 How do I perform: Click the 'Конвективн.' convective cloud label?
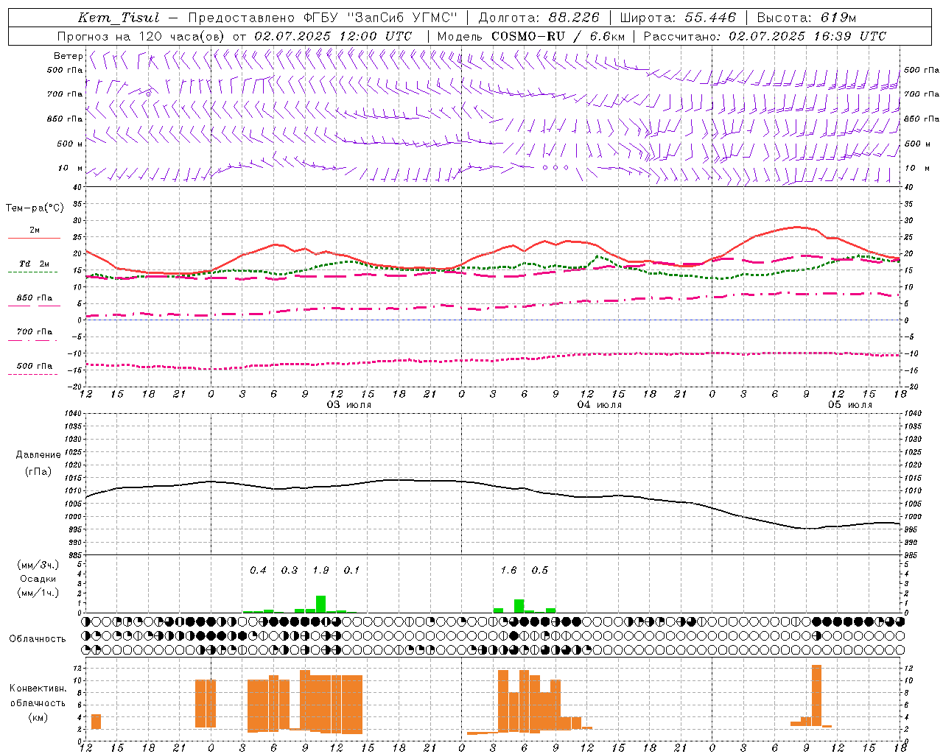tap(38, 688)
